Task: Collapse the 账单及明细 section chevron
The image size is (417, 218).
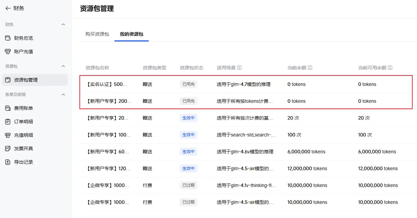Action: [63, 95]
